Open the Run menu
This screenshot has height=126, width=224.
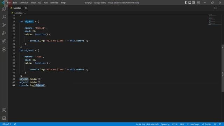coord(45,2)
